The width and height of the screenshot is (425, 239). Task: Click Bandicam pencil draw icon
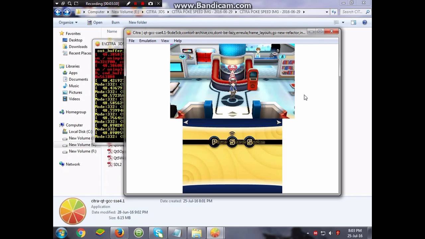[128, 4]
